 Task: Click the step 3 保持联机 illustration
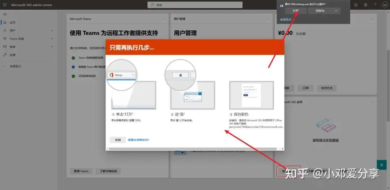(251, 95)
